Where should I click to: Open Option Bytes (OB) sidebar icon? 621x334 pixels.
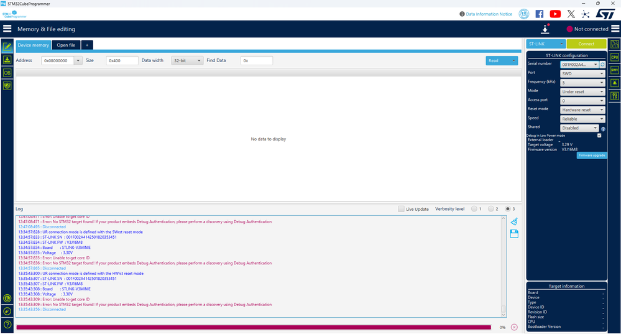[7, 73]
